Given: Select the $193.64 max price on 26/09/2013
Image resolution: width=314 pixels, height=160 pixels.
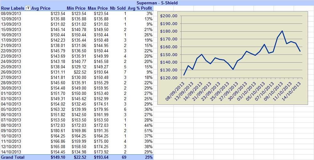Looking at the screenshot, I should click(x=101, y=72).
